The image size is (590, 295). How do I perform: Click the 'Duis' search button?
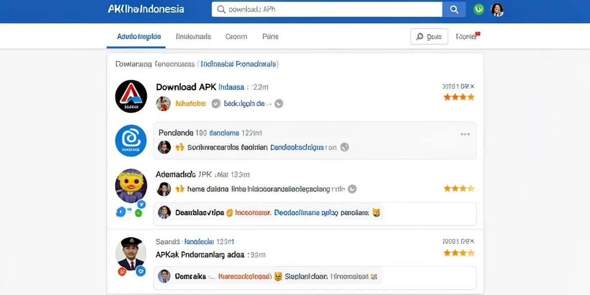(429, 36)
